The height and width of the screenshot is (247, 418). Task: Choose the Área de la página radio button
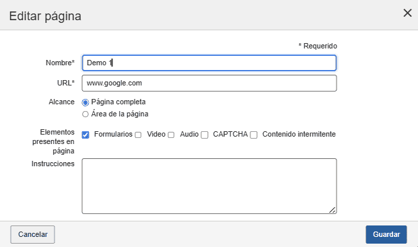click(x=85, y=114)
